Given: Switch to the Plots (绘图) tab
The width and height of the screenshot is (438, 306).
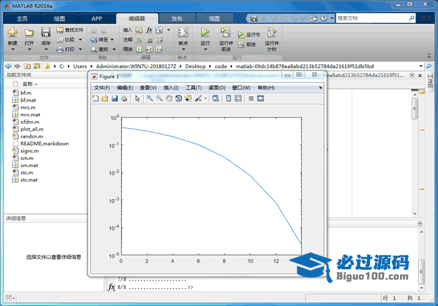Looking at the screenshot, I should pyautogui.click(x=59, y=19).
